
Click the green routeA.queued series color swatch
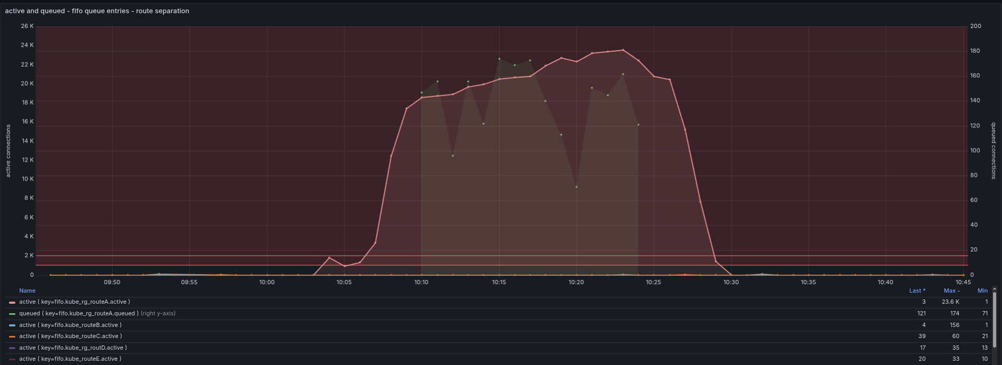(12, 314)
